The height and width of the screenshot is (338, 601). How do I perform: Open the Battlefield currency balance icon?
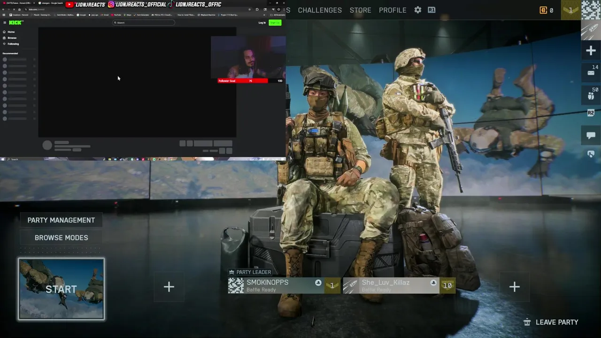(543, 10)
